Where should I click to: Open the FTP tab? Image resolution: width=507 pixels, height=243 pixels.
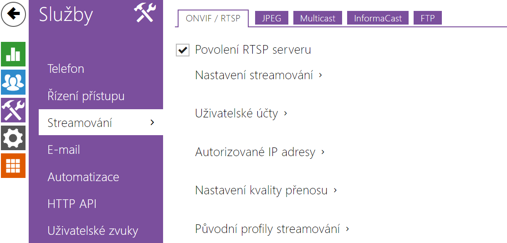428,18
